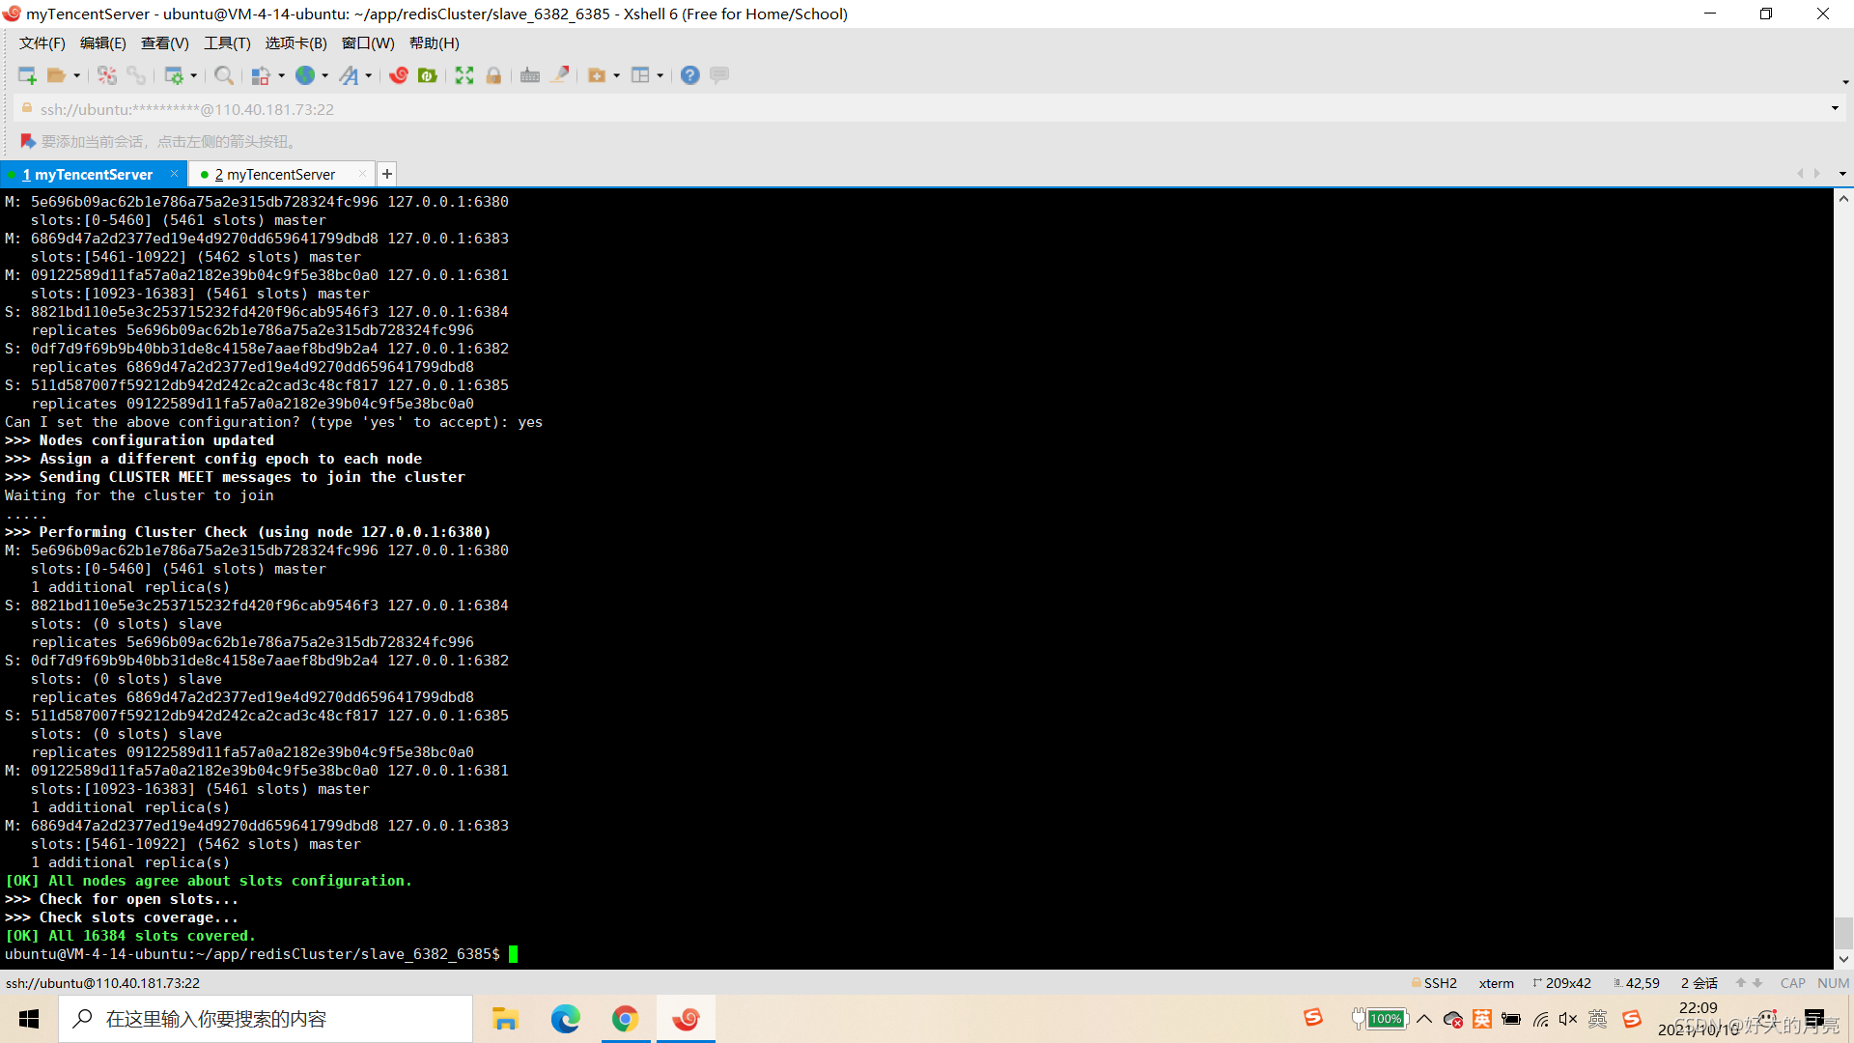Open the 工具(T) menu
This screenshot has height=1043, width=1854.
point(227,43)
